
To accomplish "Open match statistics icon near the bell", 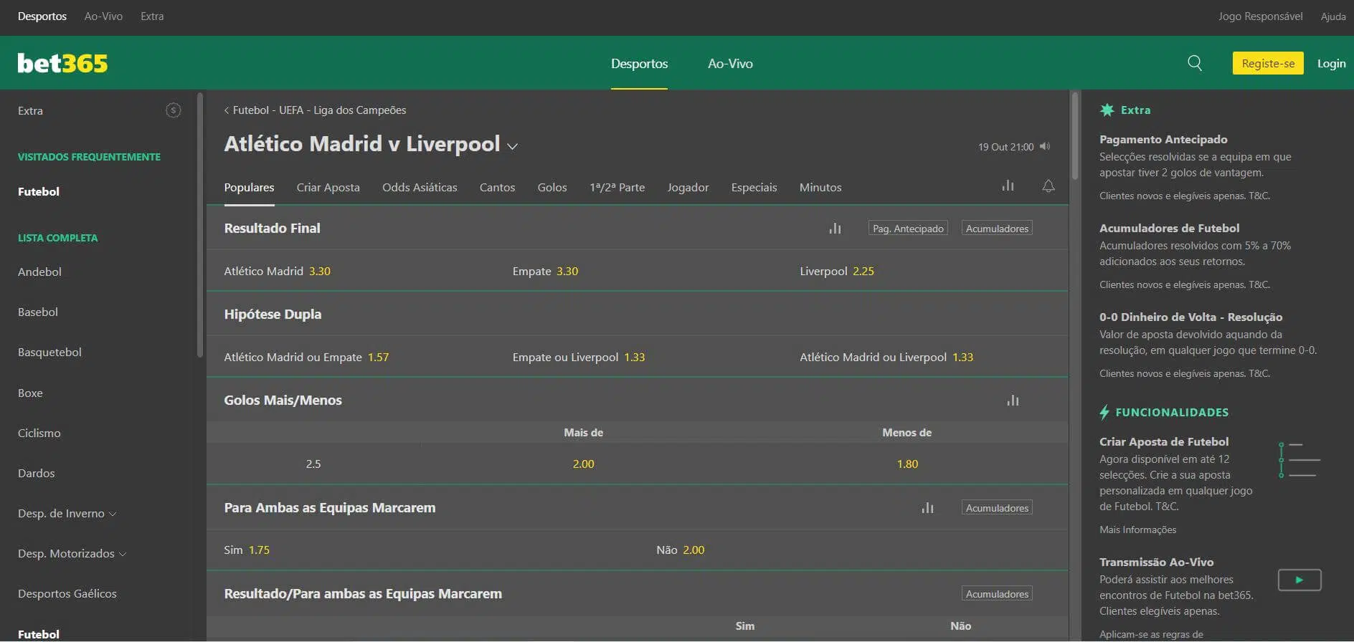I will pos(1008,186).
